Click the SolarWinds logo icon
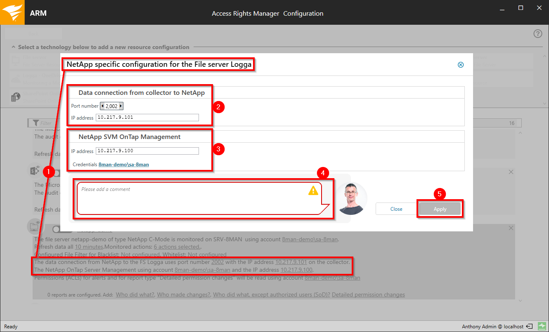549x332 pixels. (12, 12)
